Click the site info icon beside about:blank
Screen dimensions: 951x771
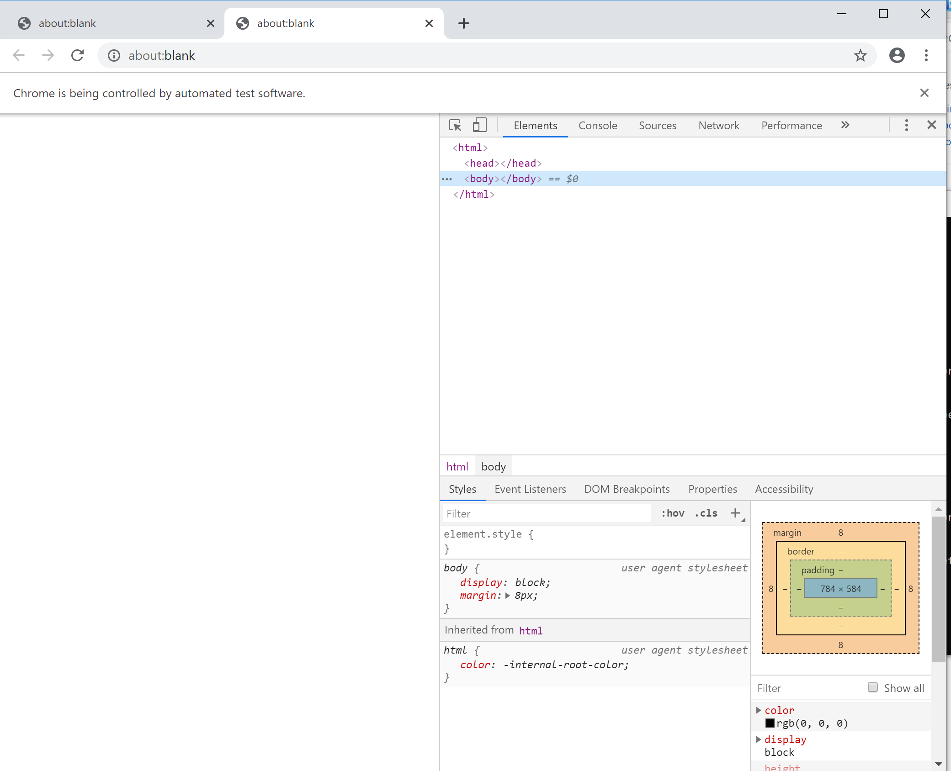point(114,55)
